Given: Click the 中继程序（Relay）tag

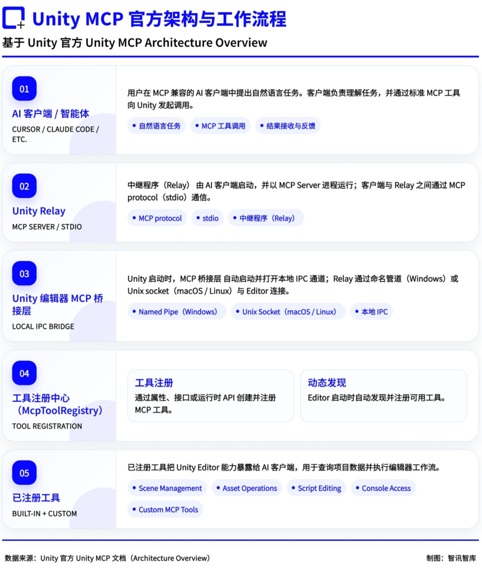Looking at the screenshot, I should (266, 218).
